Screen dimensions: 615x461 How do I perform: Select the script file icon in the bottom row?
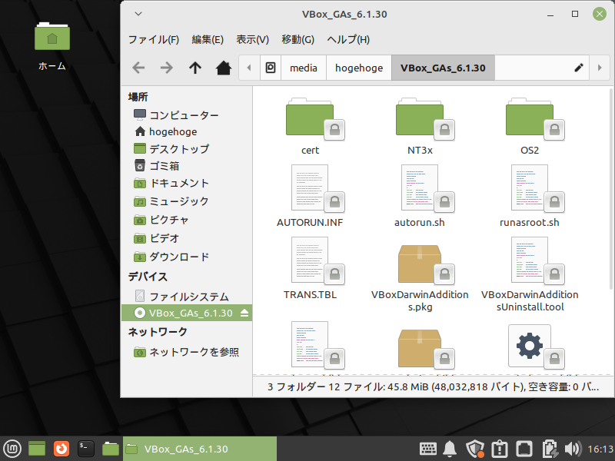tap(310, 344)
